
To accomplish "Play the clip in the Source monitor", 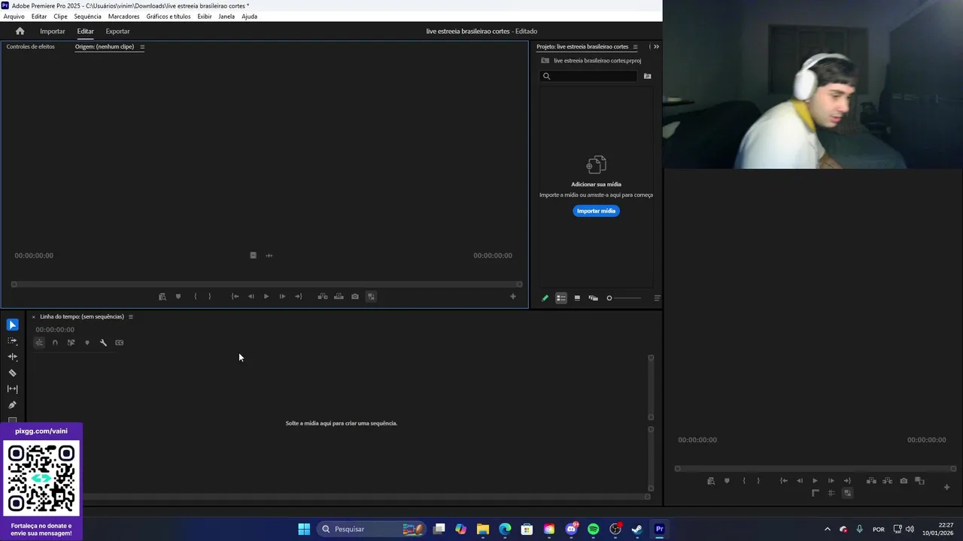I will tap(266, 296).
